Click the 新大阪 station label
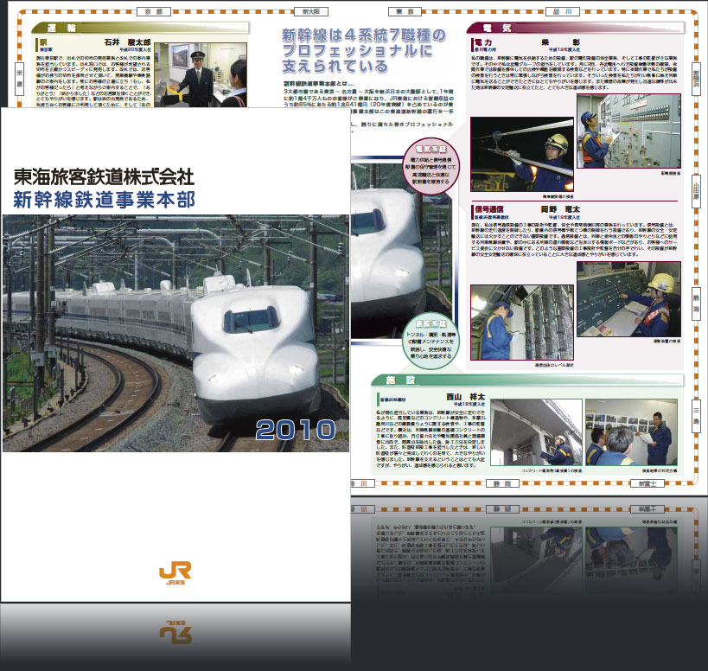Viewport: 708px width, 671px height. tap(311, 11)
